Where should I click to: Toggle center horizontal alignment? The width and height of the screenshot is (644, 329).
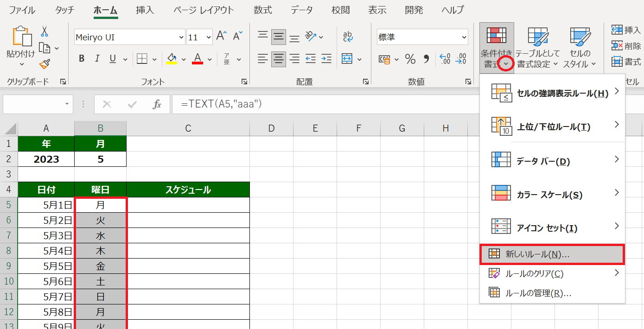[x=279, y=59]
